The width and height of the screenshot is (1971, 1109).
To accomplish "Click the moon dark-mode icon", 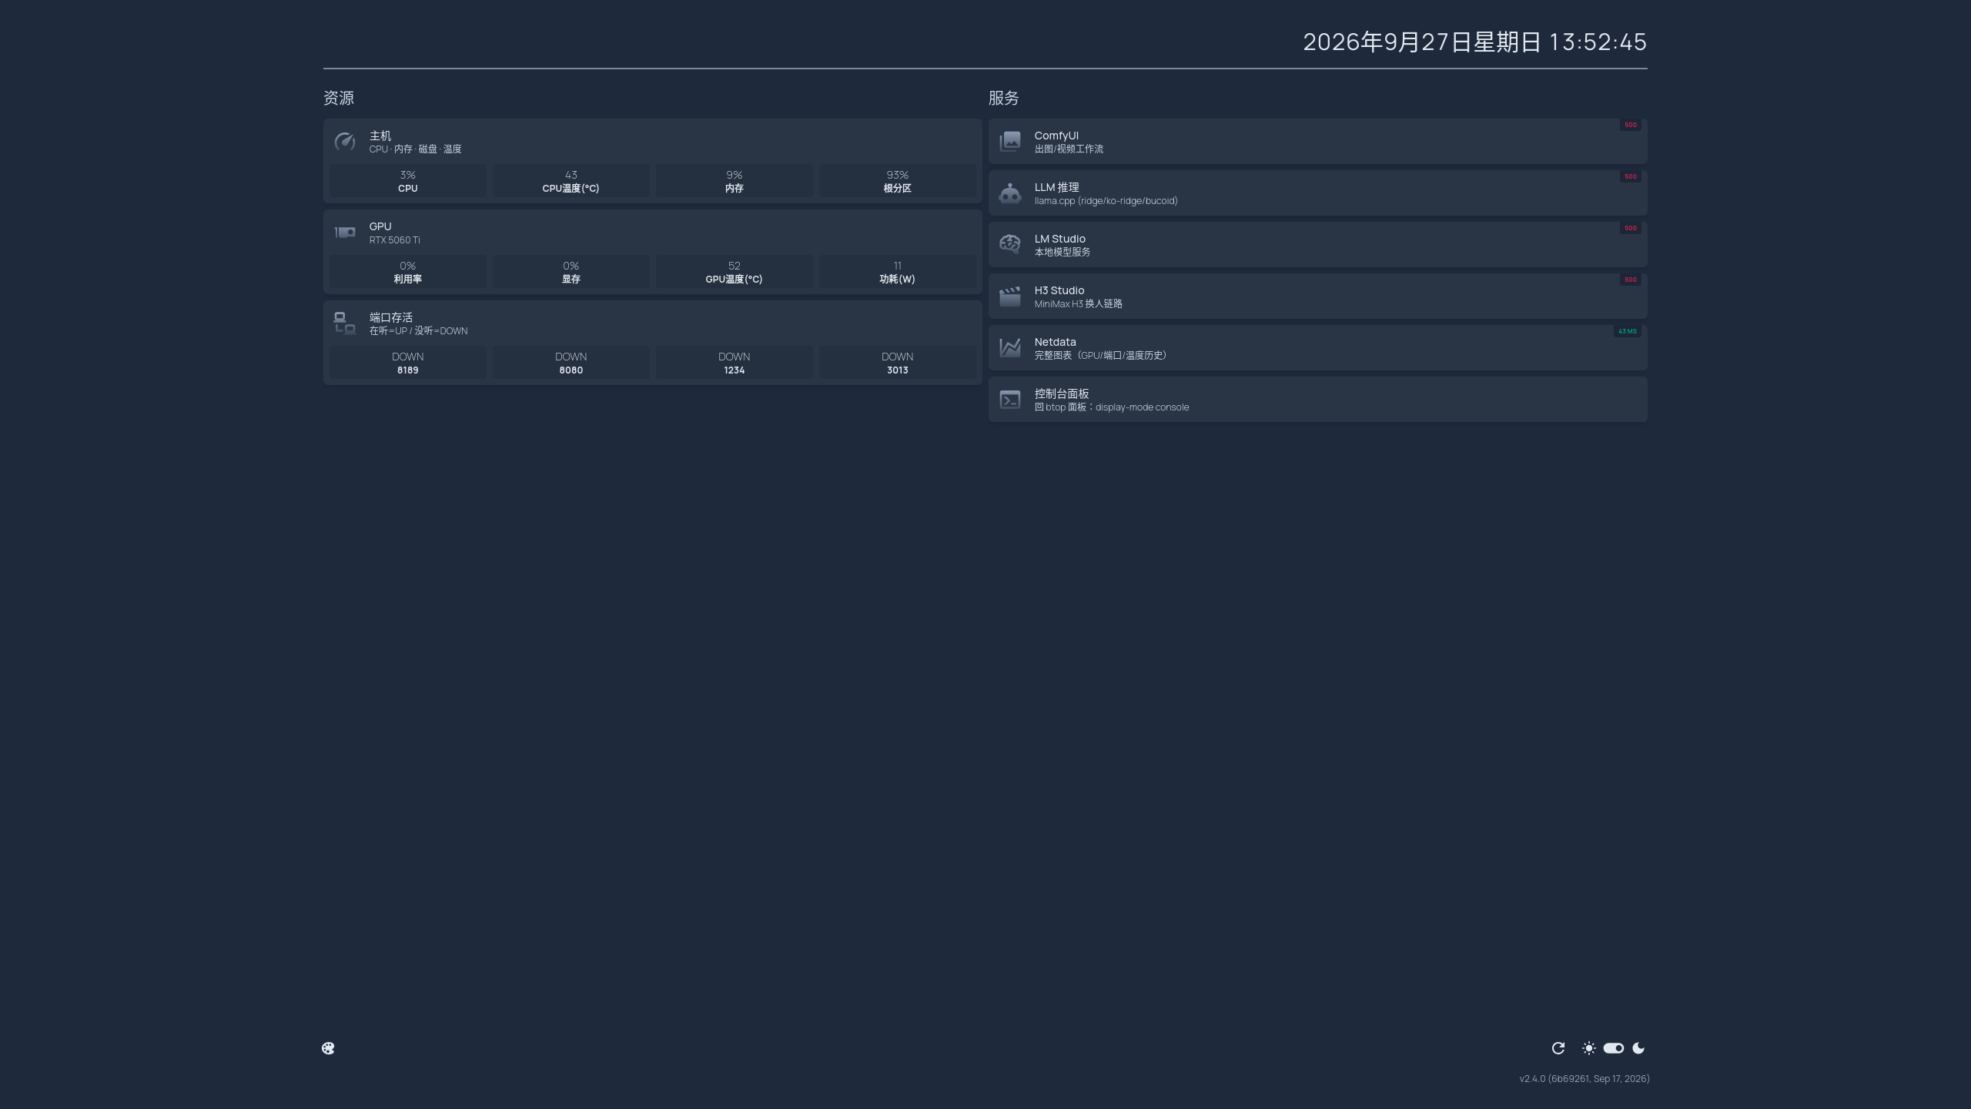I will point(1638,1048).
